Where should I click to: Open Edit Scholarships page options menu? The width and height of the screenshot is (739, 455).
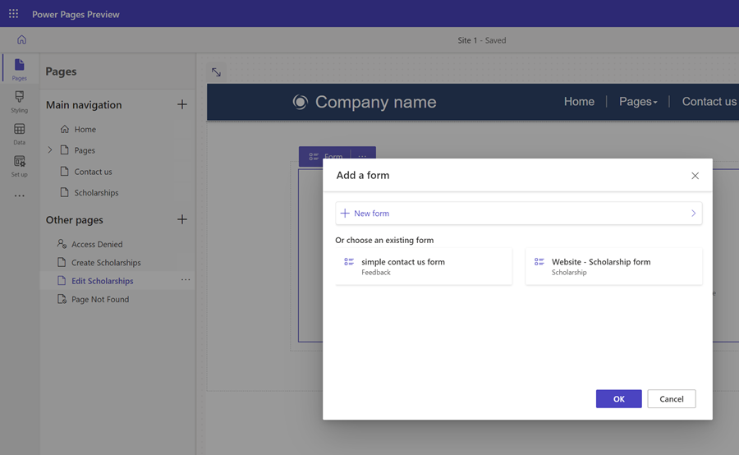tap(186, 280)
